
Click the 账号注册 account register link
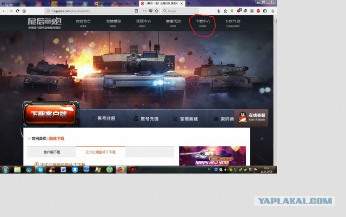(103, 119)
